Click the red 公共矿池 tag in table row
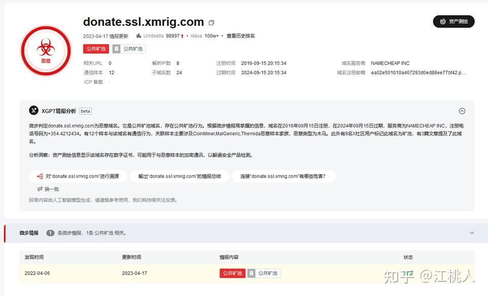 point(232,273)
